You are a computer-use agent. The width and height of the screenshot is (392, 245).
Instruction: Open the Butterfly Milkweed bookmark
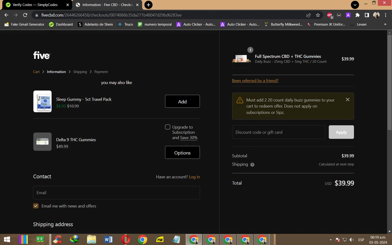(x=283, y=24)
